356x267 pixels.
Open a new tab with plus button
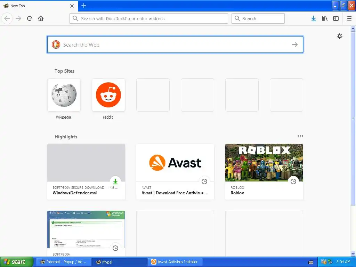pyautogui.click(x=84, y=6)
